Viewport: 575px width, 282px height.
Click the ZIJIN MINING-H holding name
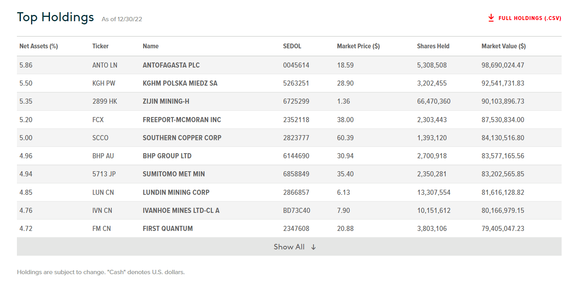[x=166, y=101]
